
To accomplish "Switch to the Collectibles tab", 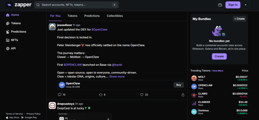I will pos(115,16).
